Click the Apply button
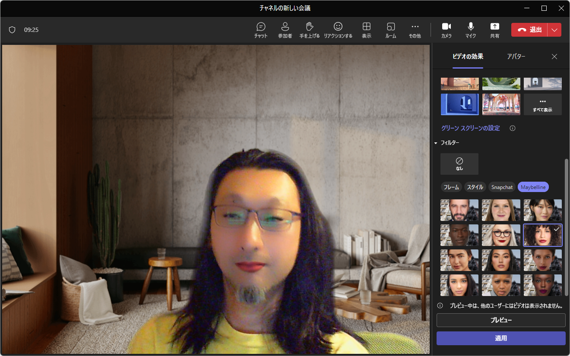Image resolution: width=570 pixels, height=356 pixels. pyautogui.click(x=500, y=338)
